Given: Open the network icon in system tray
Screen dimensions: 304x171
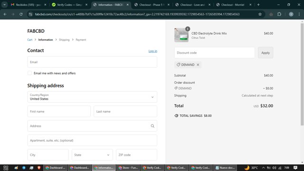Looking at the screenshot, I should (280, 168).
